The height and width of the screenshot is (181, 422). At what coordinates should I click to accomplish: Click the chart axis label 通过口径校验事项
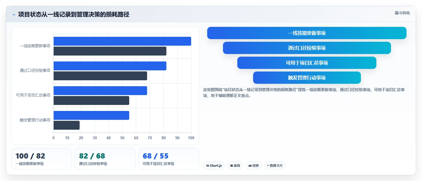[x=35, y=70]
